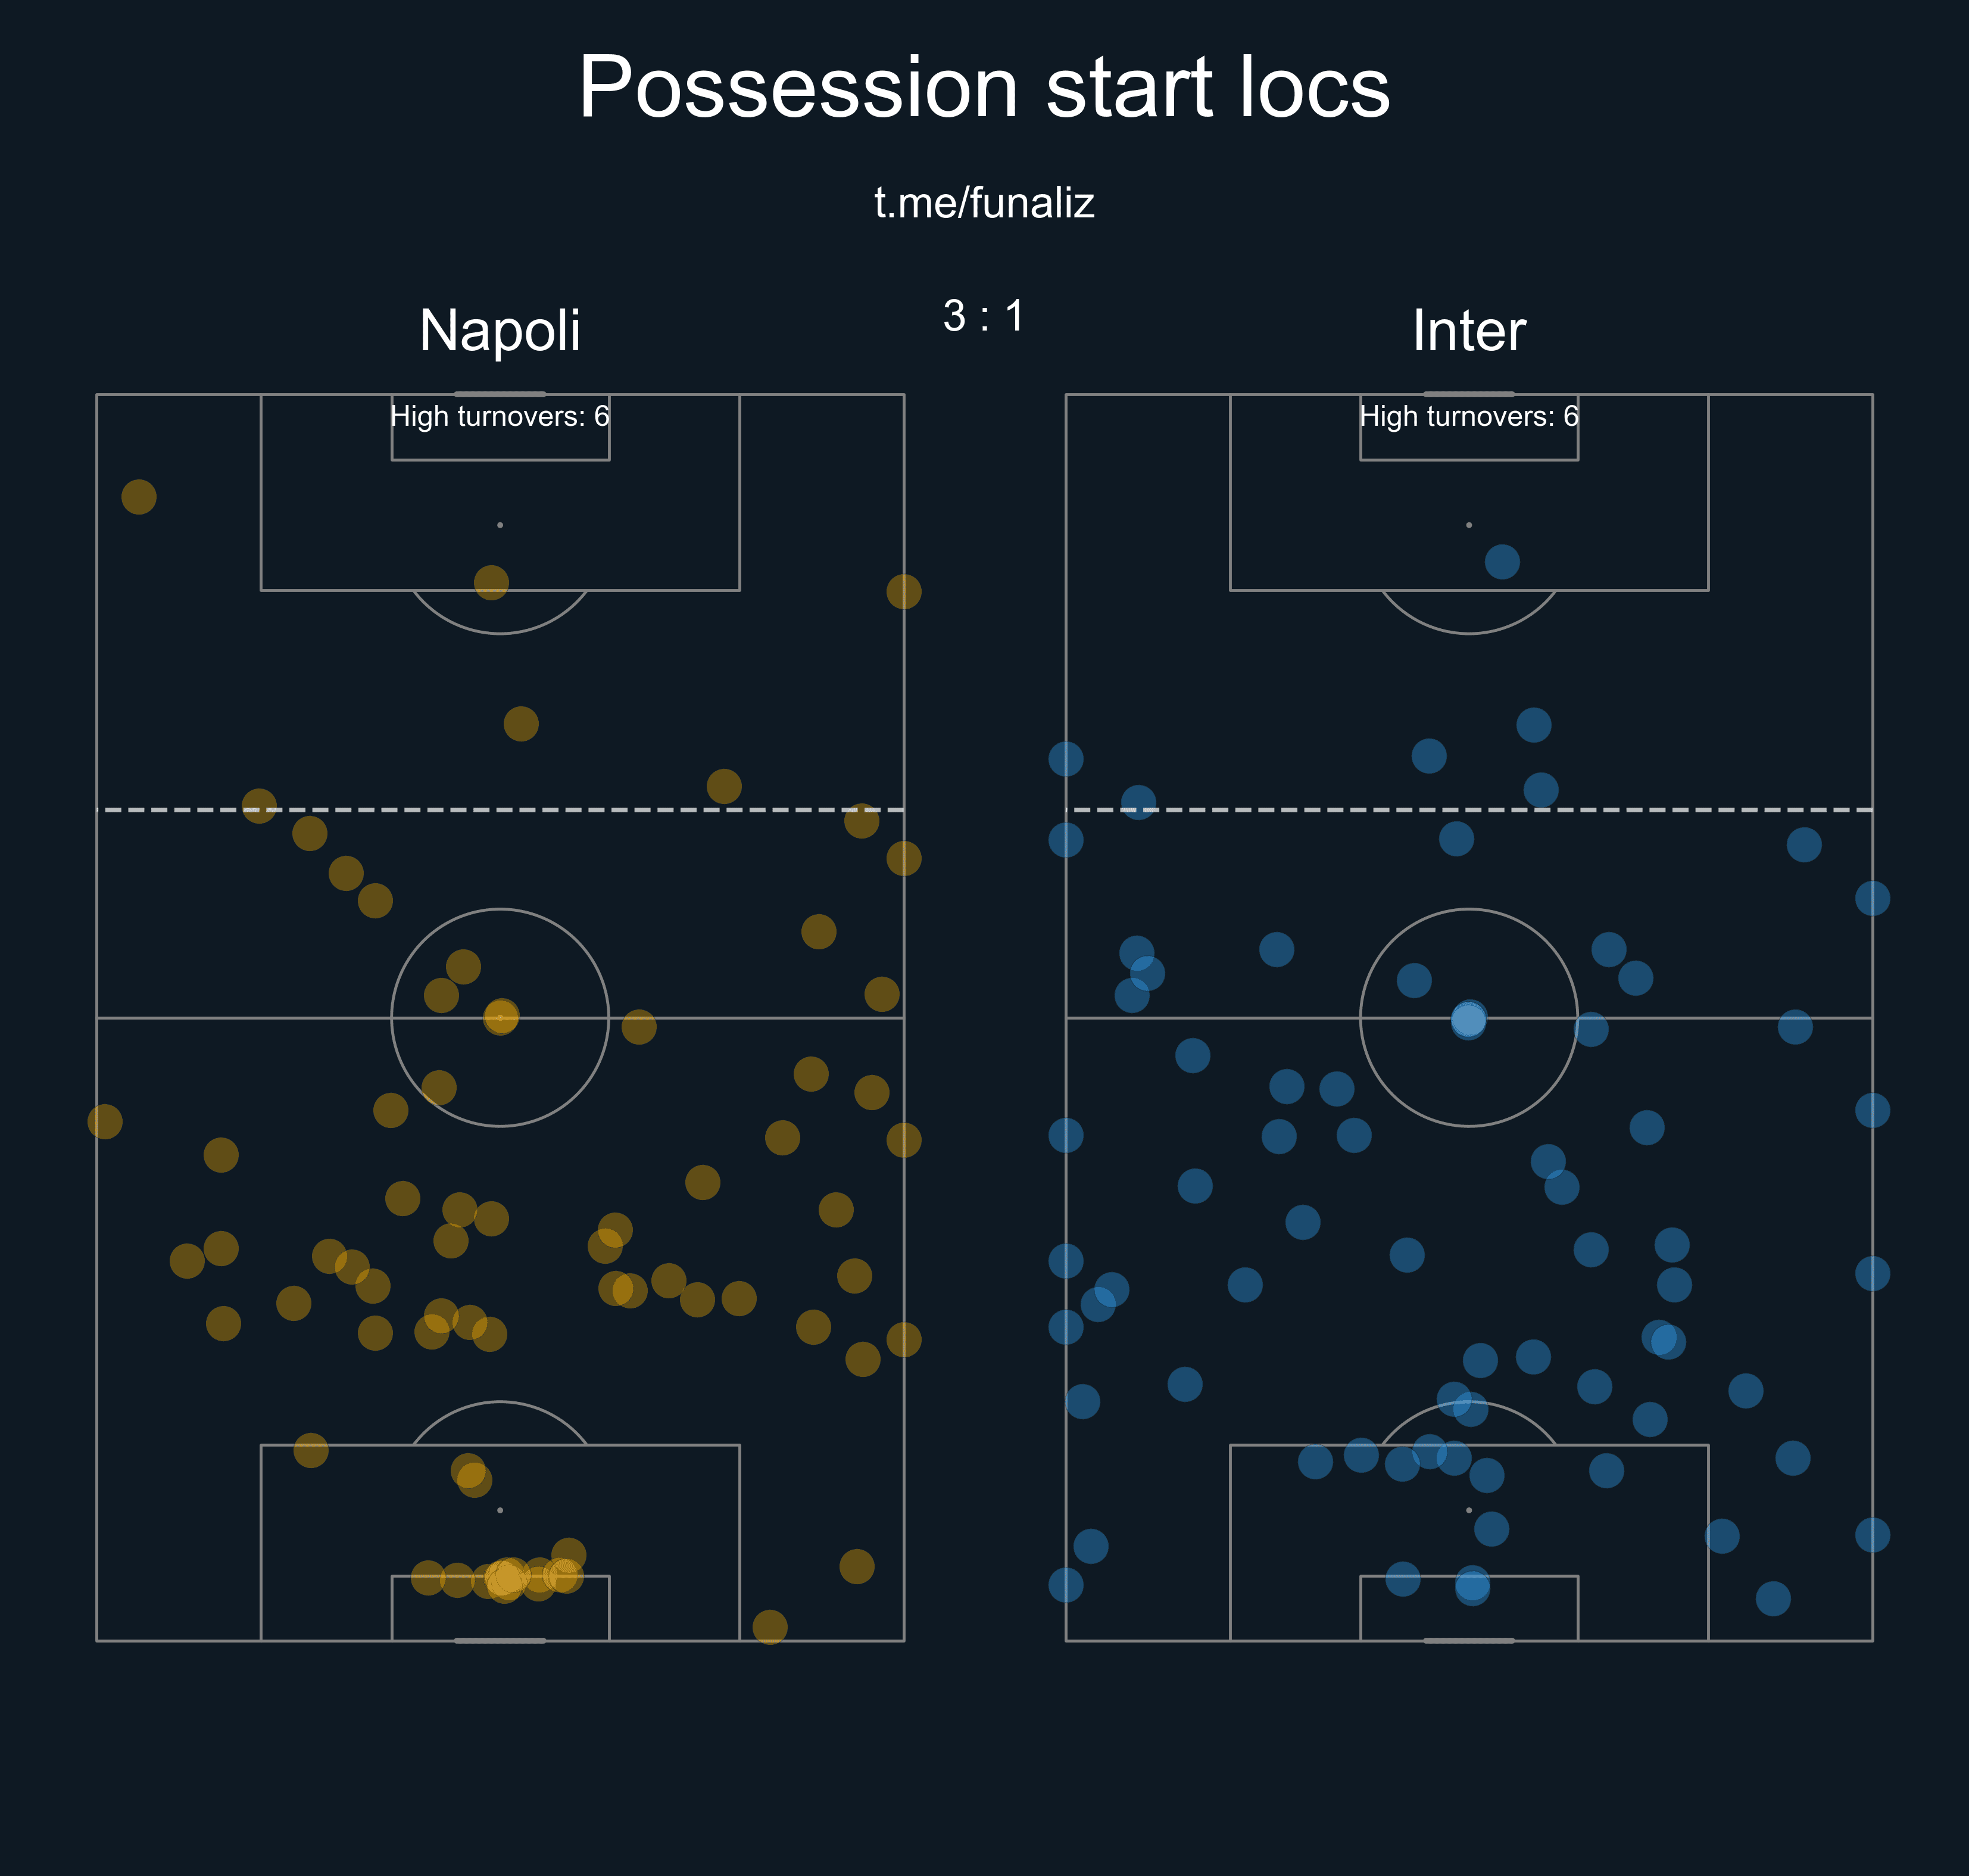
Task: Click Napoli dot on top penalty area edge
Action: coord(491,582)
